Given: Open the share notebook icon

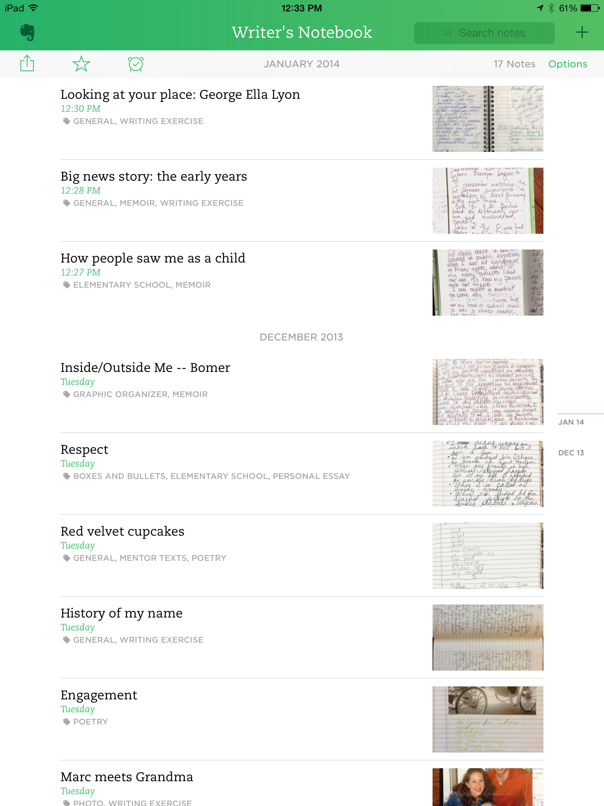Looking at the screenshot, I should click(27, 63).
